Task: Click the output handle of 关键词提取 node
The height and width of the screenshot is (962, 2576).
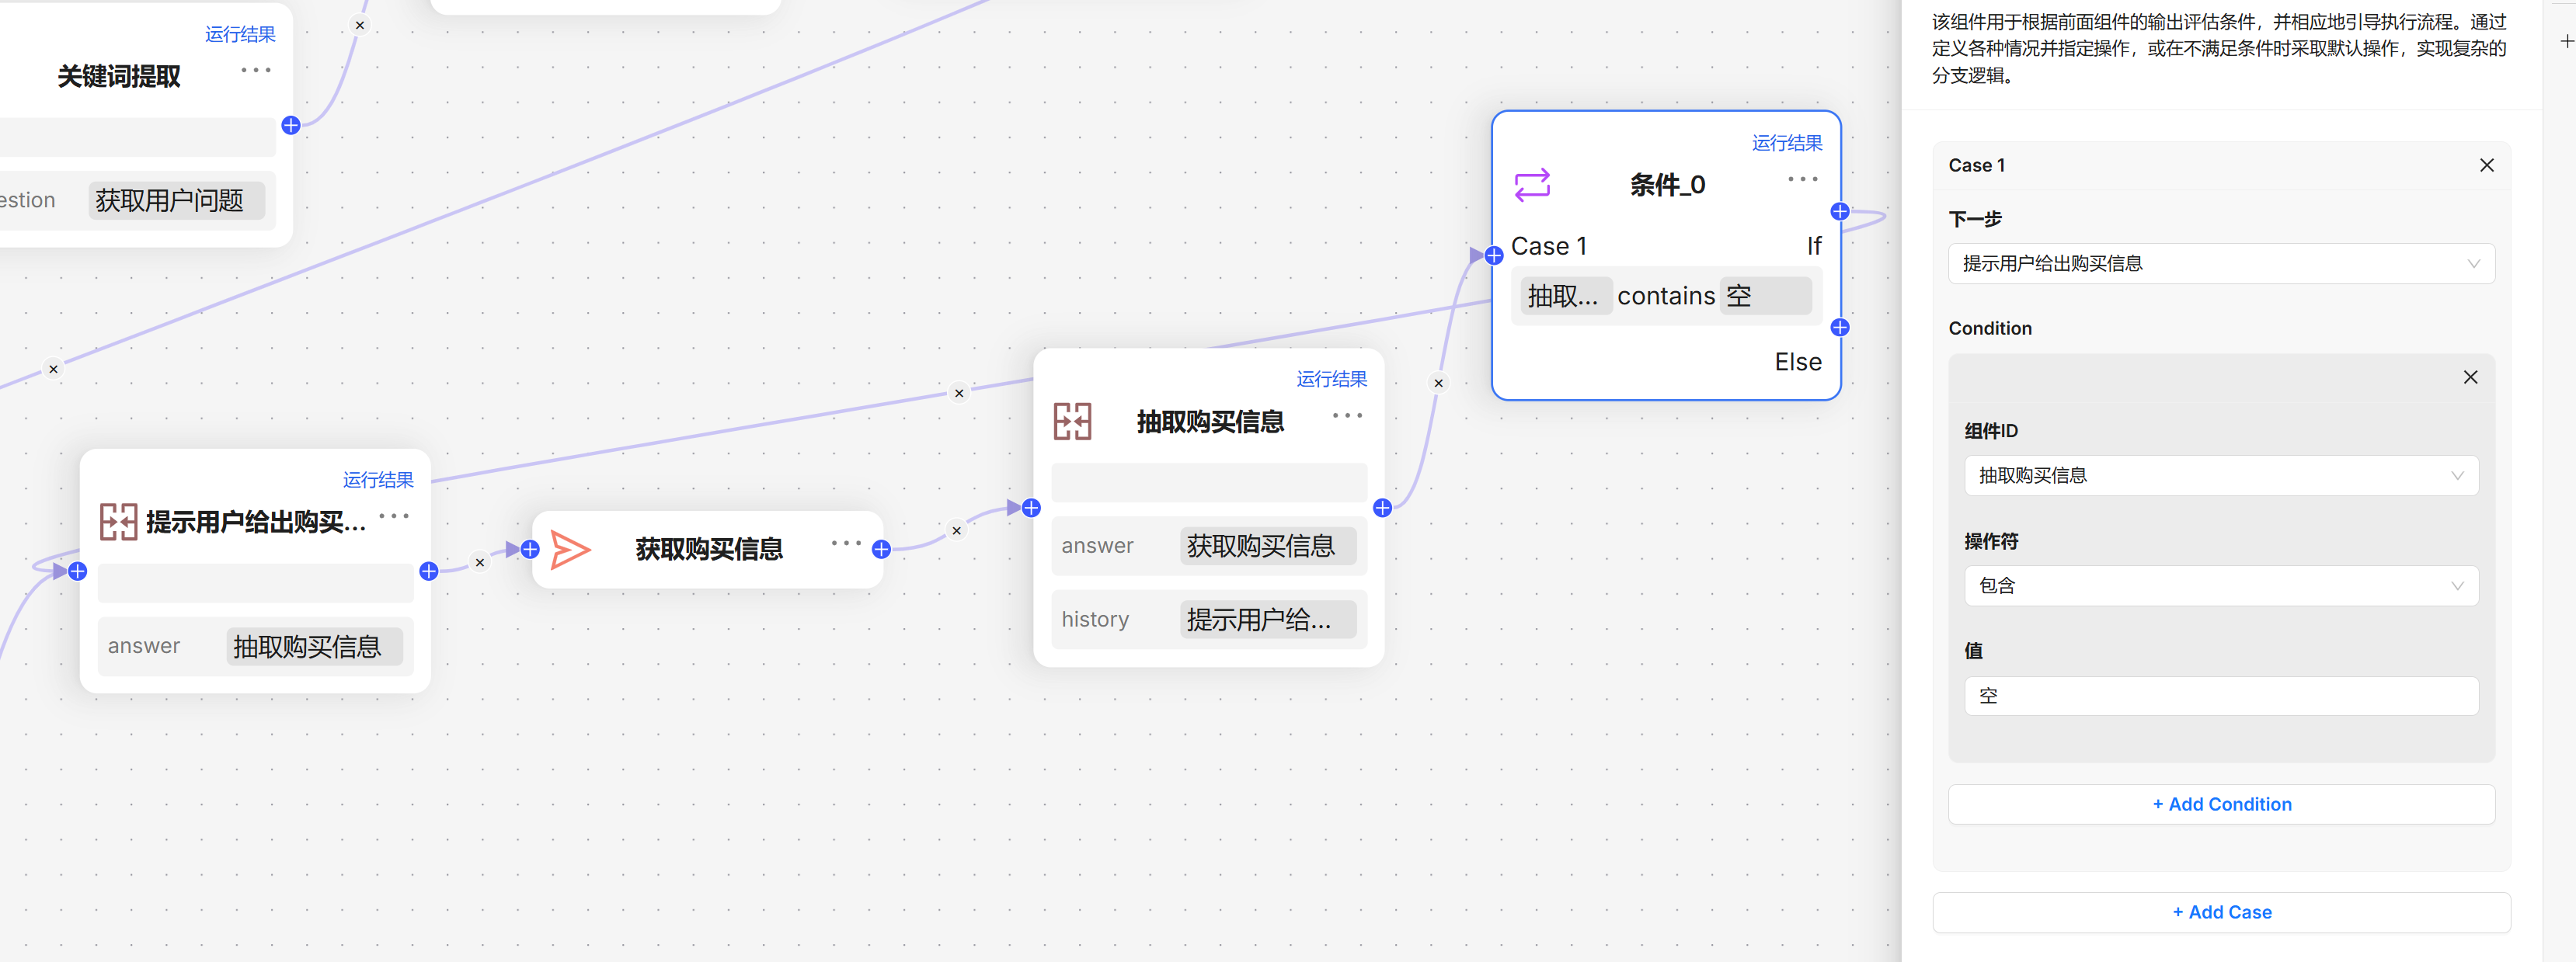Action: [x=291, y=126]
